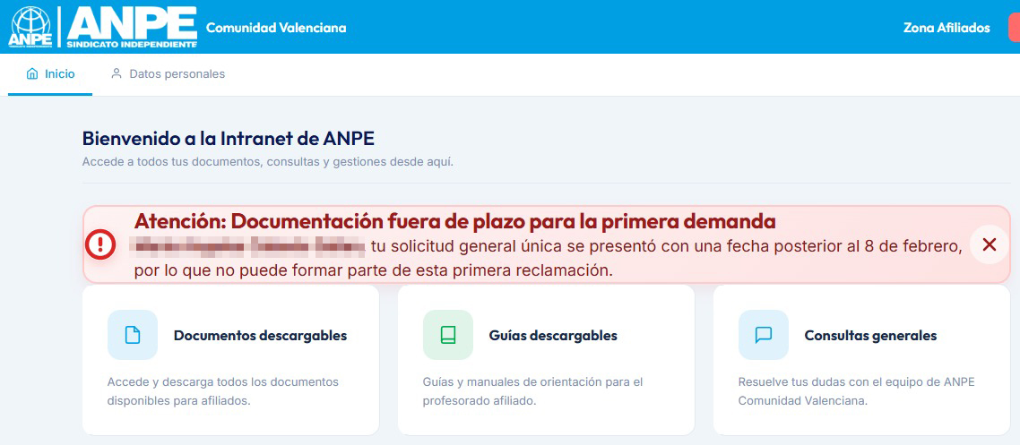Click the blurred member name in alert

click(248, 245)
